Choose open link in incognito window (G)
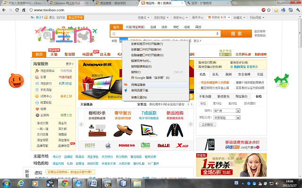 pyautogui.click(x=156, y=55)
